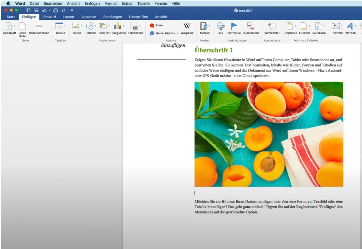The image size is (362, 249).
Task: Open the Tabelle dropdown arrow
Action: click(x=65, y=26)
